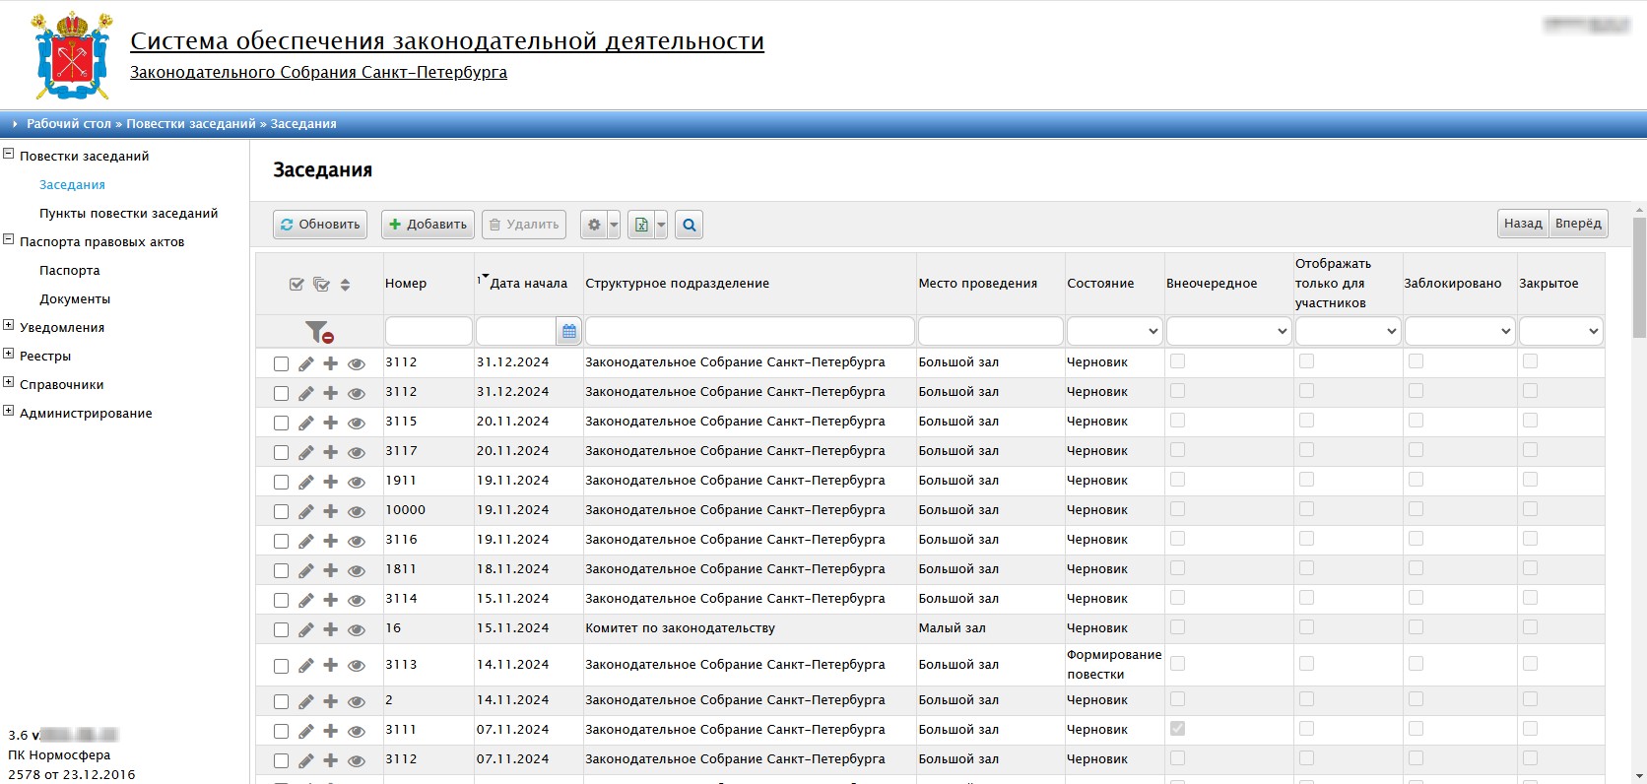Select checkbox for meeting 16 row
This screenshot has height=784, width=1647.
point(281,629)
